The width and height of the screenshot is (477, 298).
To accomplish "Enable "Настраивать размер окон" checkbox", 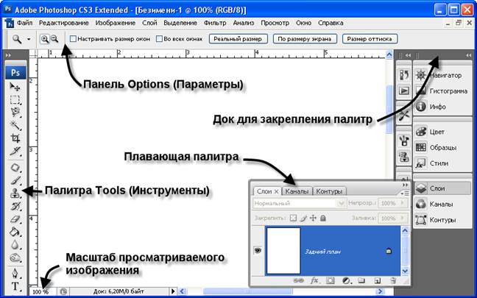I will 73,39.
